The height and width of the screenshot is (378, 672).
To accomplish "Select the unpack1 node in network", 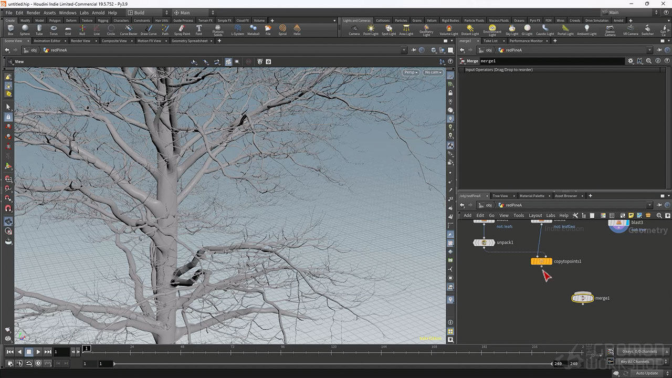I will click(x=484, y=243).
